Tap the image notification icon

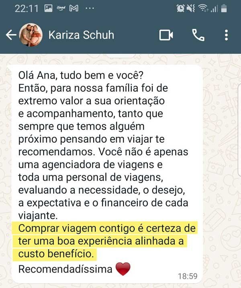48,8
